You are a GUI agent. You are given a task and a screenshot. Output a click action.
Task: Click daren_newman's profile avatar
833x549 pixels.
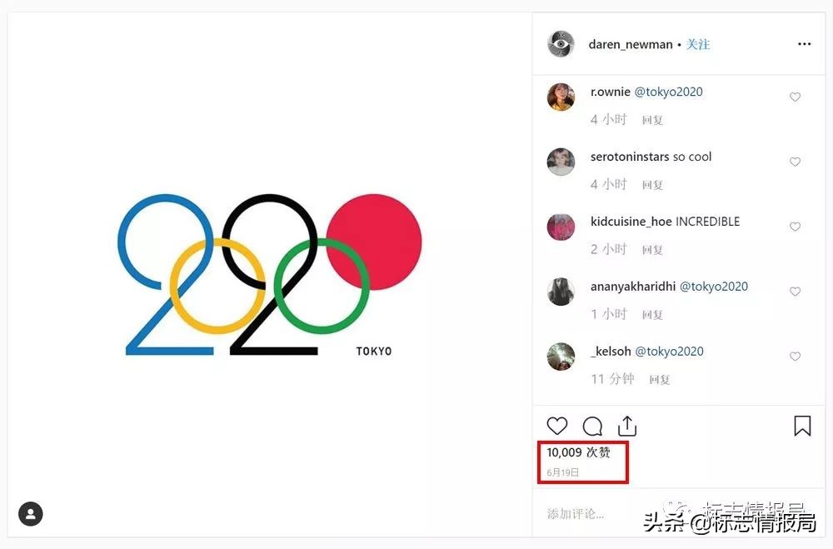pyautogui.click(x=561, y=44)
